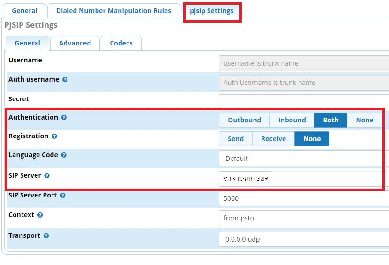Image resolution: width=389 pixels, height=265 pixels.
Task: Select the pjsip Settings tab
Action: 212,11
